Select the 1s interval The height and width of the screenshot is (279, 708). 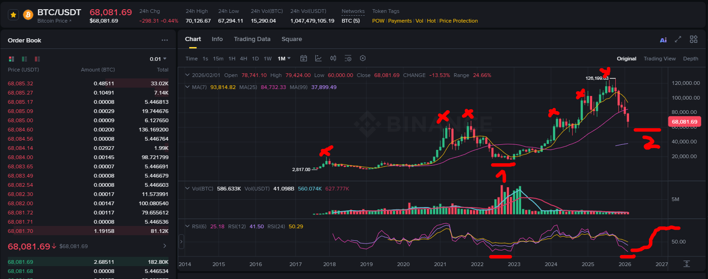coord(205,59)
